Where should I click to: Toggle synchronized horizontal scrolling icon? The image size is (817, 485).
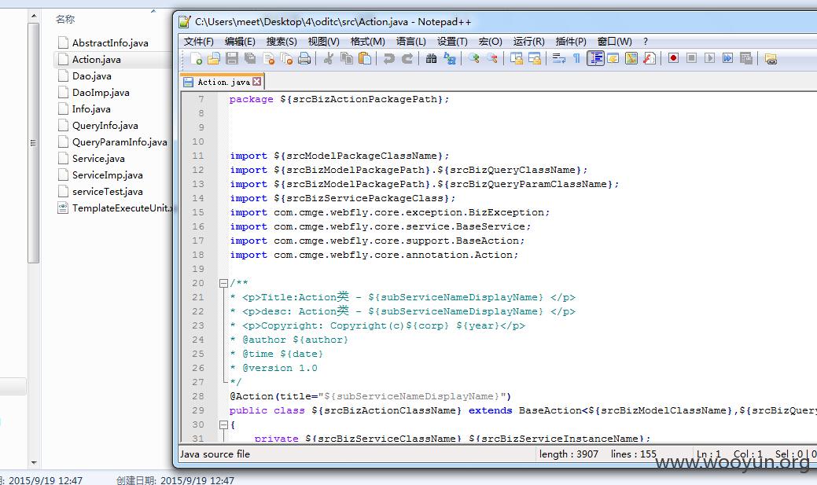point(535,58)
